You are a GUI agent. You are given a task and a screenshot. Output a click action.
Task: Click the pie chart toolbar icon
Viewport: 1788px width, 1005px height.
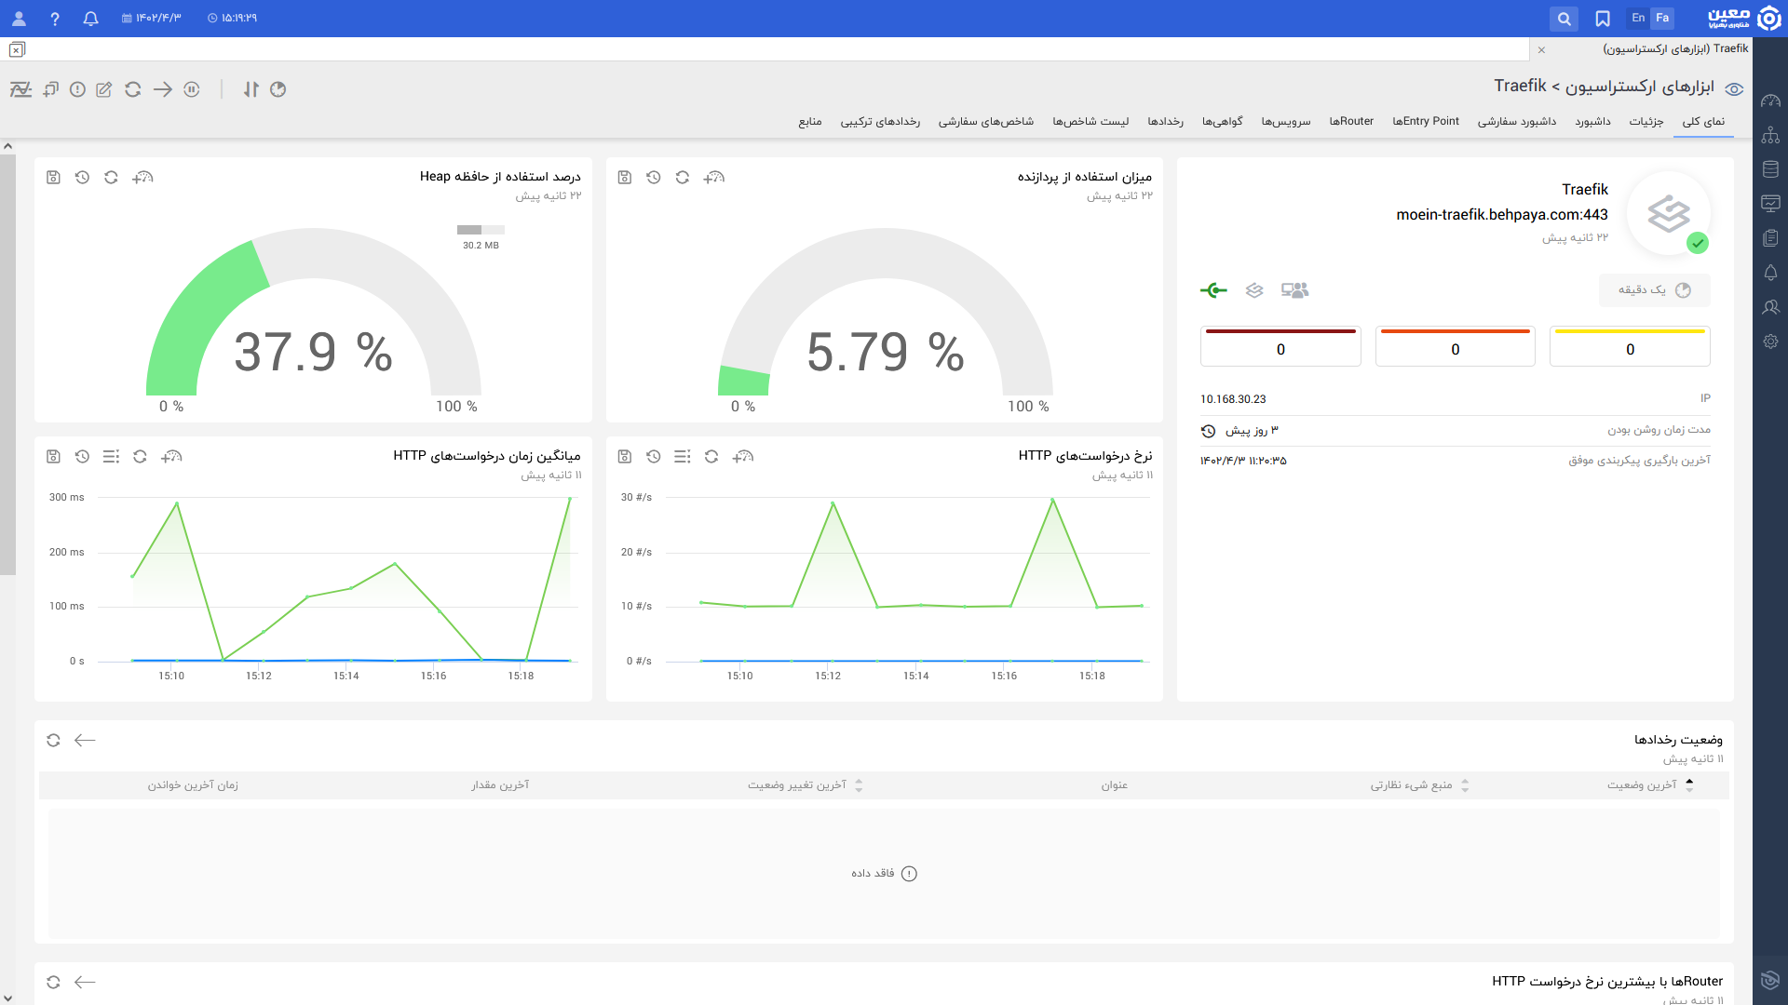point(278,89)
